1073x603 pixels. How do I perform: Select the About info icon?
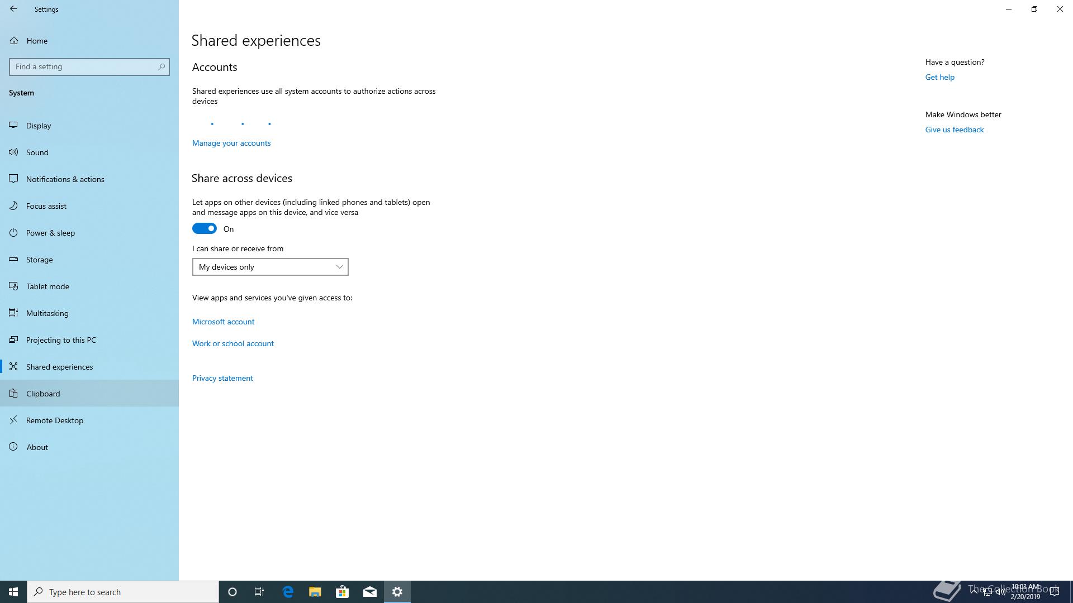click(x=13, y=447)
